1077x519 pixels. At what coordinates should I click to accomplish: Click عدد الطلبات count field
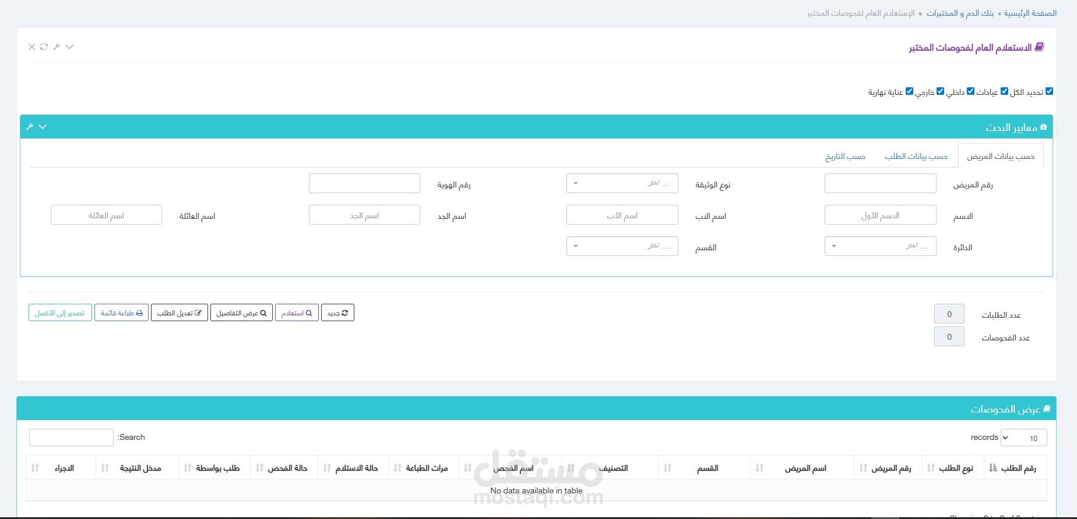point(949,314)
